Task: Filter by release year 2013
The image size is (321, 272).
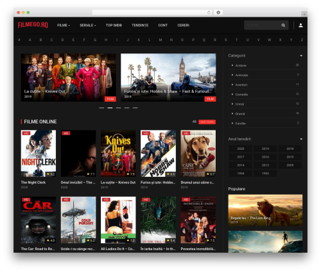Action: 265,165
